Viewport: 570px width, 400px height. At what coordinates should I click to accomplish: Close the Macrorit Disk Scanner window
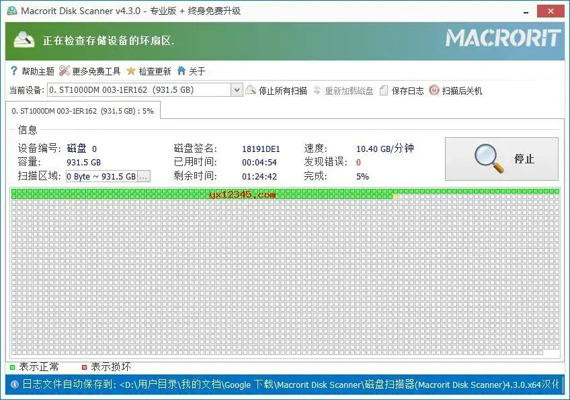(x=551, y=11)
